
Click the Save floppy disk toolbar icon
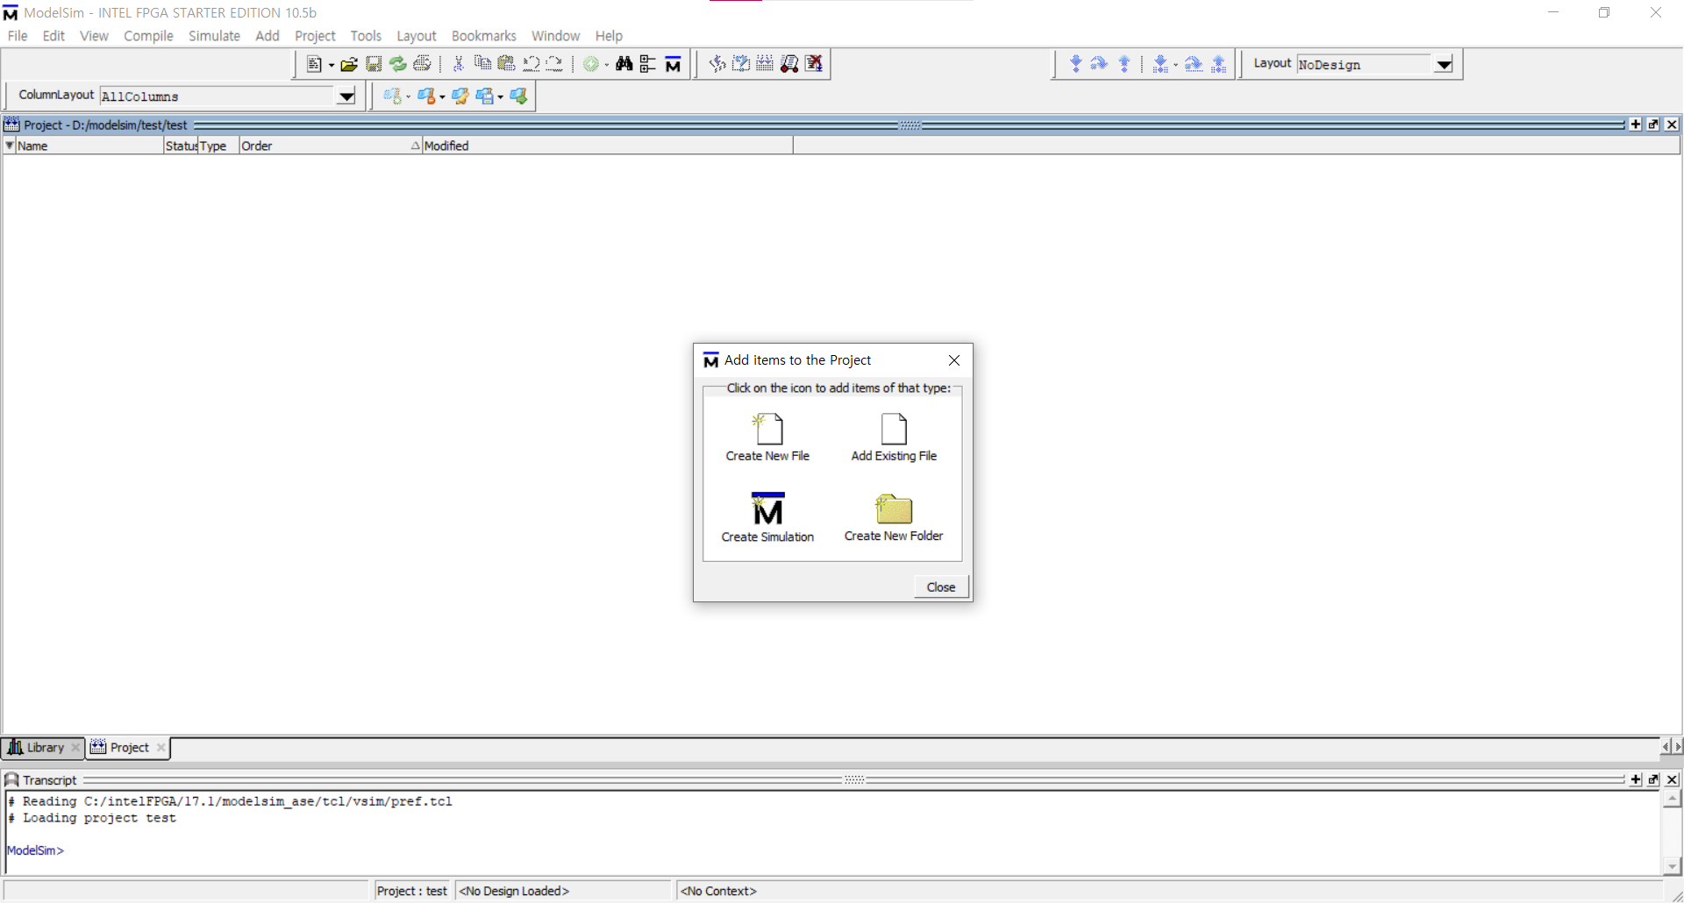click(x=374, y=64)
